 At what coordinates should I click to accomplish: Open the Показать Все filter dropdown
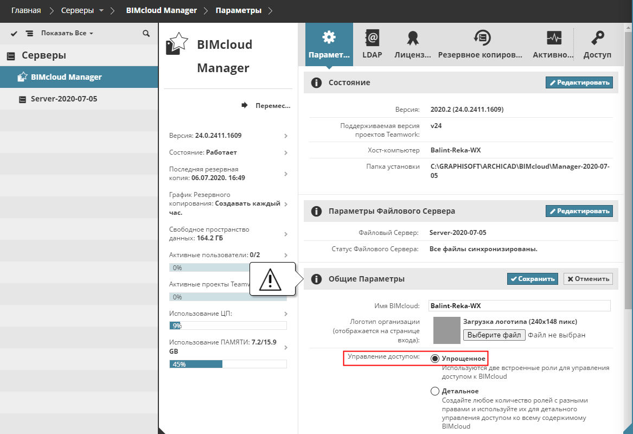point(67,33)
